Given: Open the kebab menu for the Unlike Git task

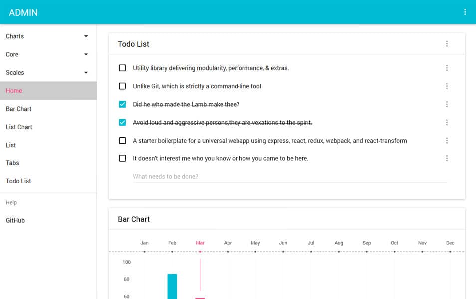Looking at the screenshot, I should pos(447,86).
